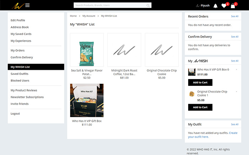Click the Piyush user name
The height and width of the screenshot is (155, 249).
point(205,6)
